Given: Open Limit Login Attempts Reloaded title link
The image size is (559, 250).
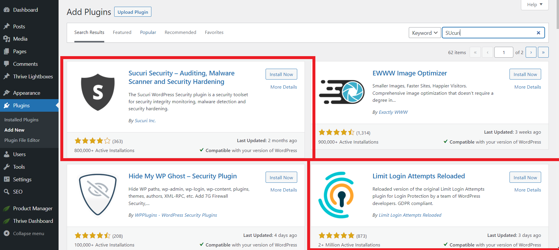Looking at the screenshot, I should coord(419,176).
